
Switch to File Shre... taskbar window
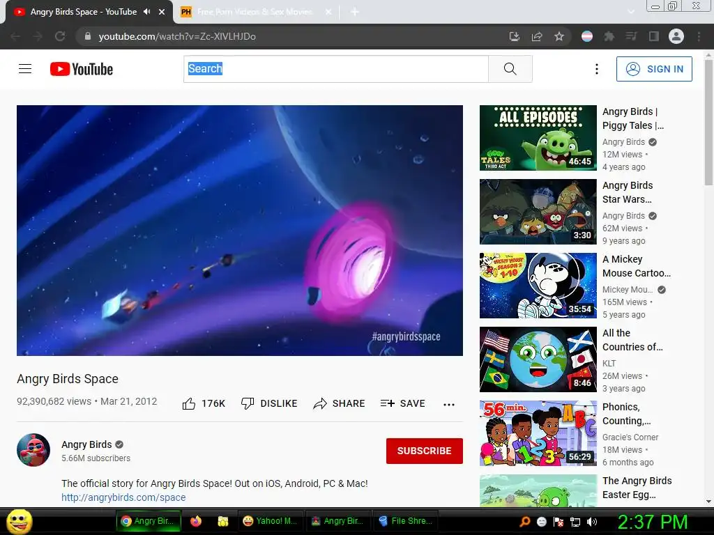click(x=405, y=521)
